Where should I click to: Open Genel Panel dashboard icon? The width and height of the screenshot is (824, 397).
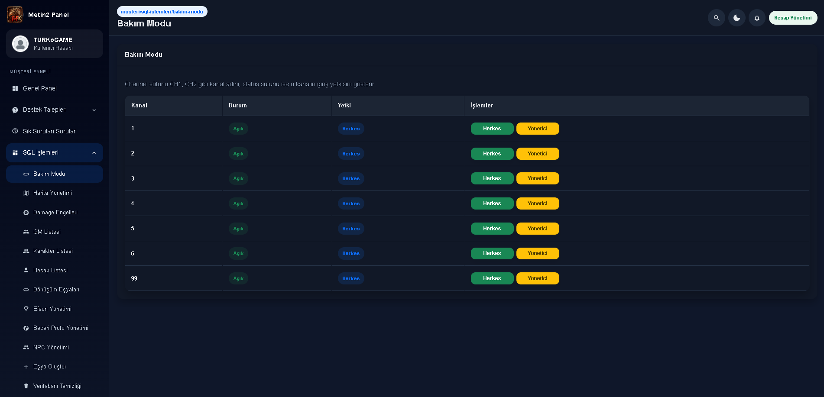point(15,88)
